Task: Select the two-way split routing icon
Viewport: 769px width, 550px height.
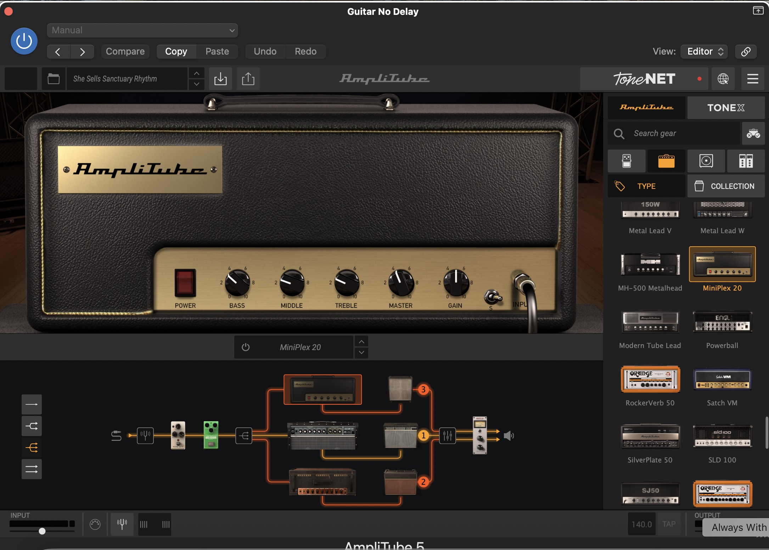Action: 32,426
